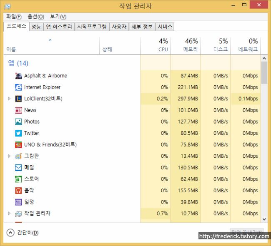Screen dimensions: 271x246
Task: Select the Photos process name
Action: (32, 122)
